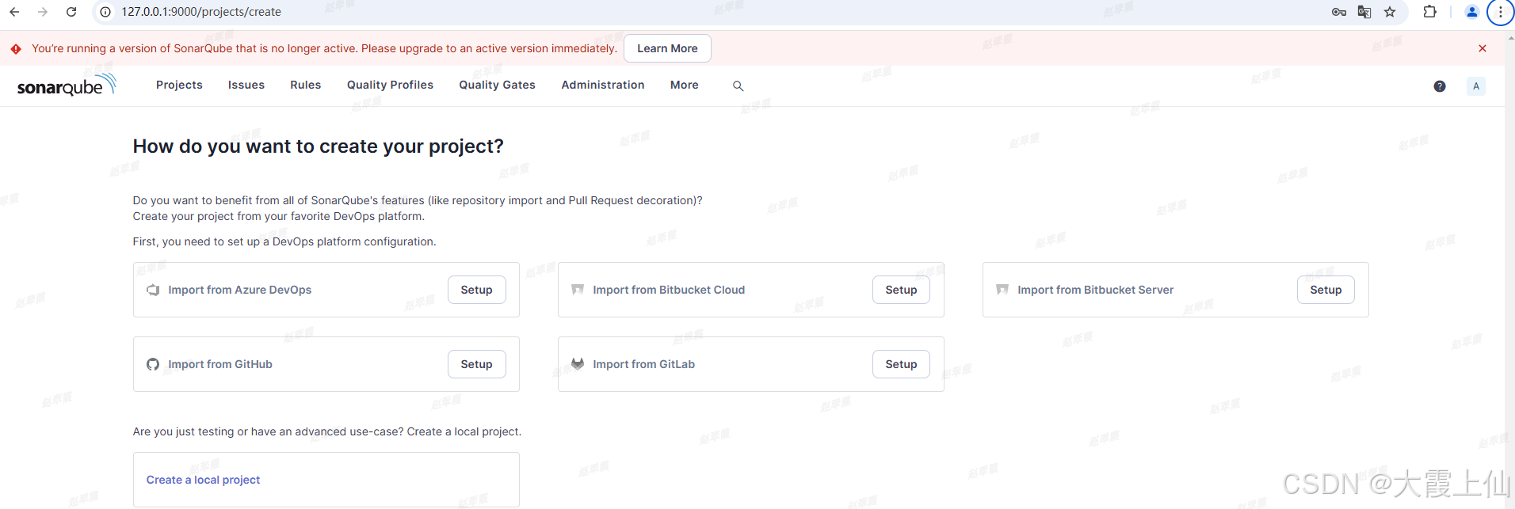1515x509 pixels.
Task: Click the GitLab fox icon
Action: 578,364
